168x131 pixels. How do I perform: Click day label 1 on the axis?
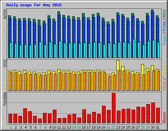(x=11, y=127)
